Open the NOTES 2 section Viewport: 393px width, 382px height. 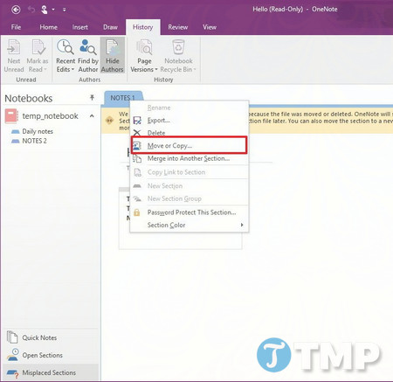34,141
